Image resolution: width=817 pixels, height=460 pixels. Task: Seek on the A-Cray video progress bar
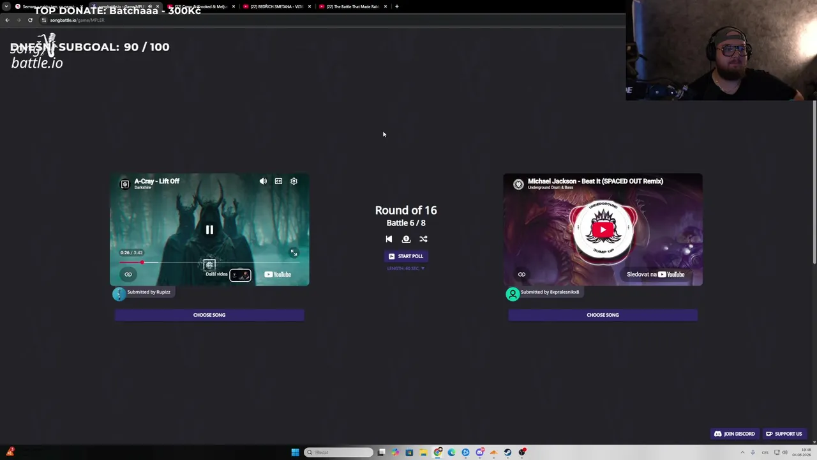point(209,263)
